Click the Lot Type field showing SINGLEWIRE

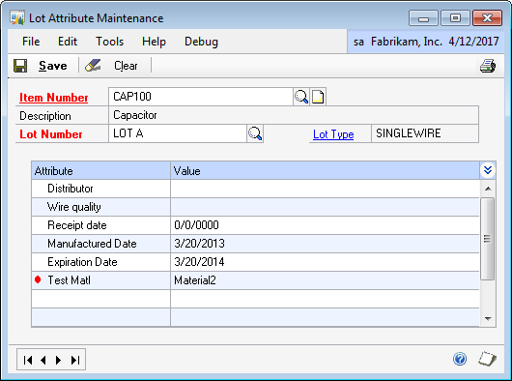[425, 133]
